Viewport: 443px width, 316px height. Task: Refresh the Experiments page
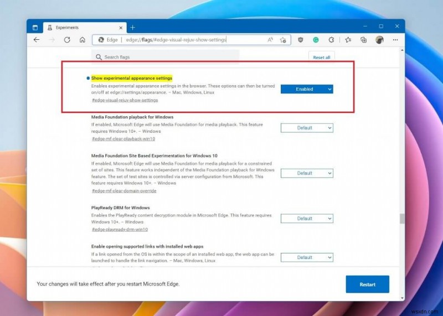click(x=67, y=40)
